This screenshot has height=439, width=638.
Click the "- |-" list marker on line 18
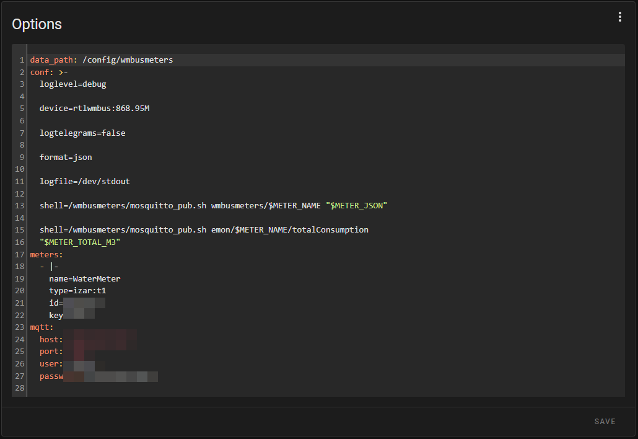tap(49, 267)
